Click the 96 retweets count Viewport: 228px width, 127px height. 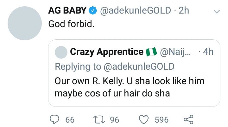[x=114, y=120]
